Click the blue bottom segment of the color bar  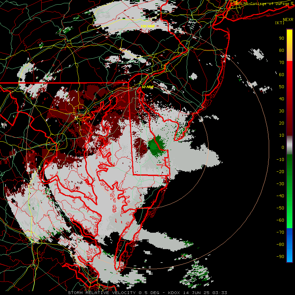(x=289, y=245)
